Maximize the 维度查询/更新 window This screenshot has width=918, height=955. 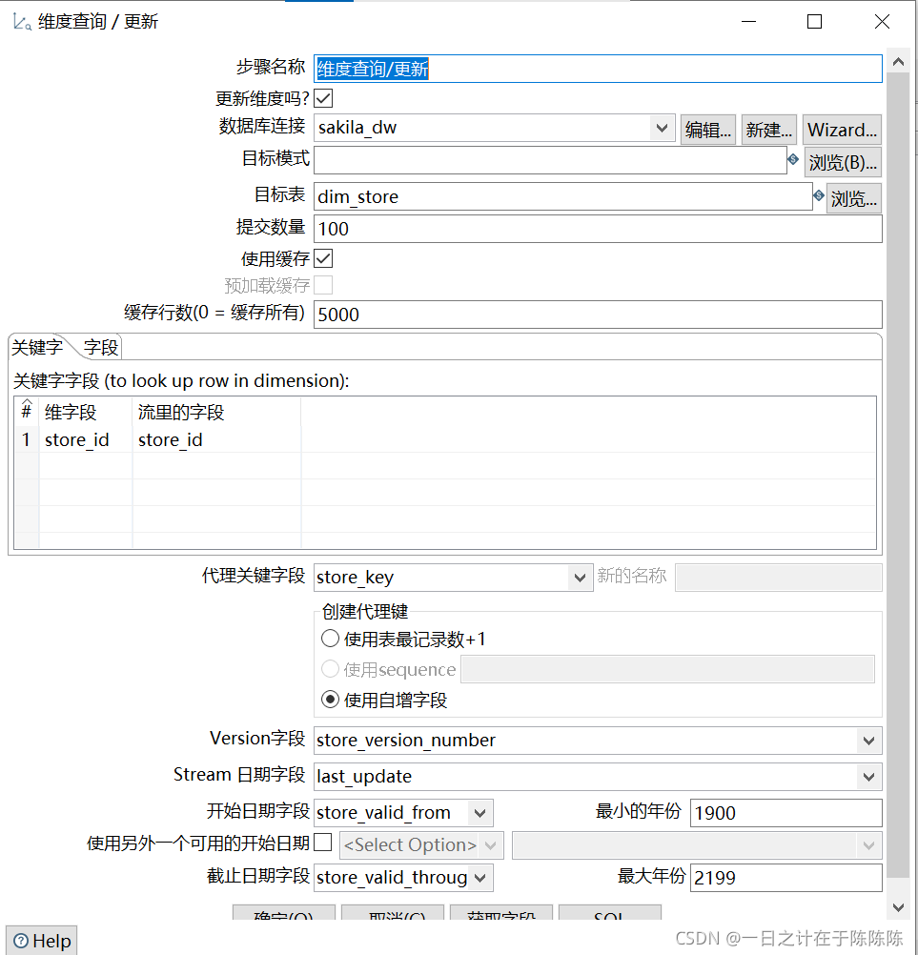814,22
